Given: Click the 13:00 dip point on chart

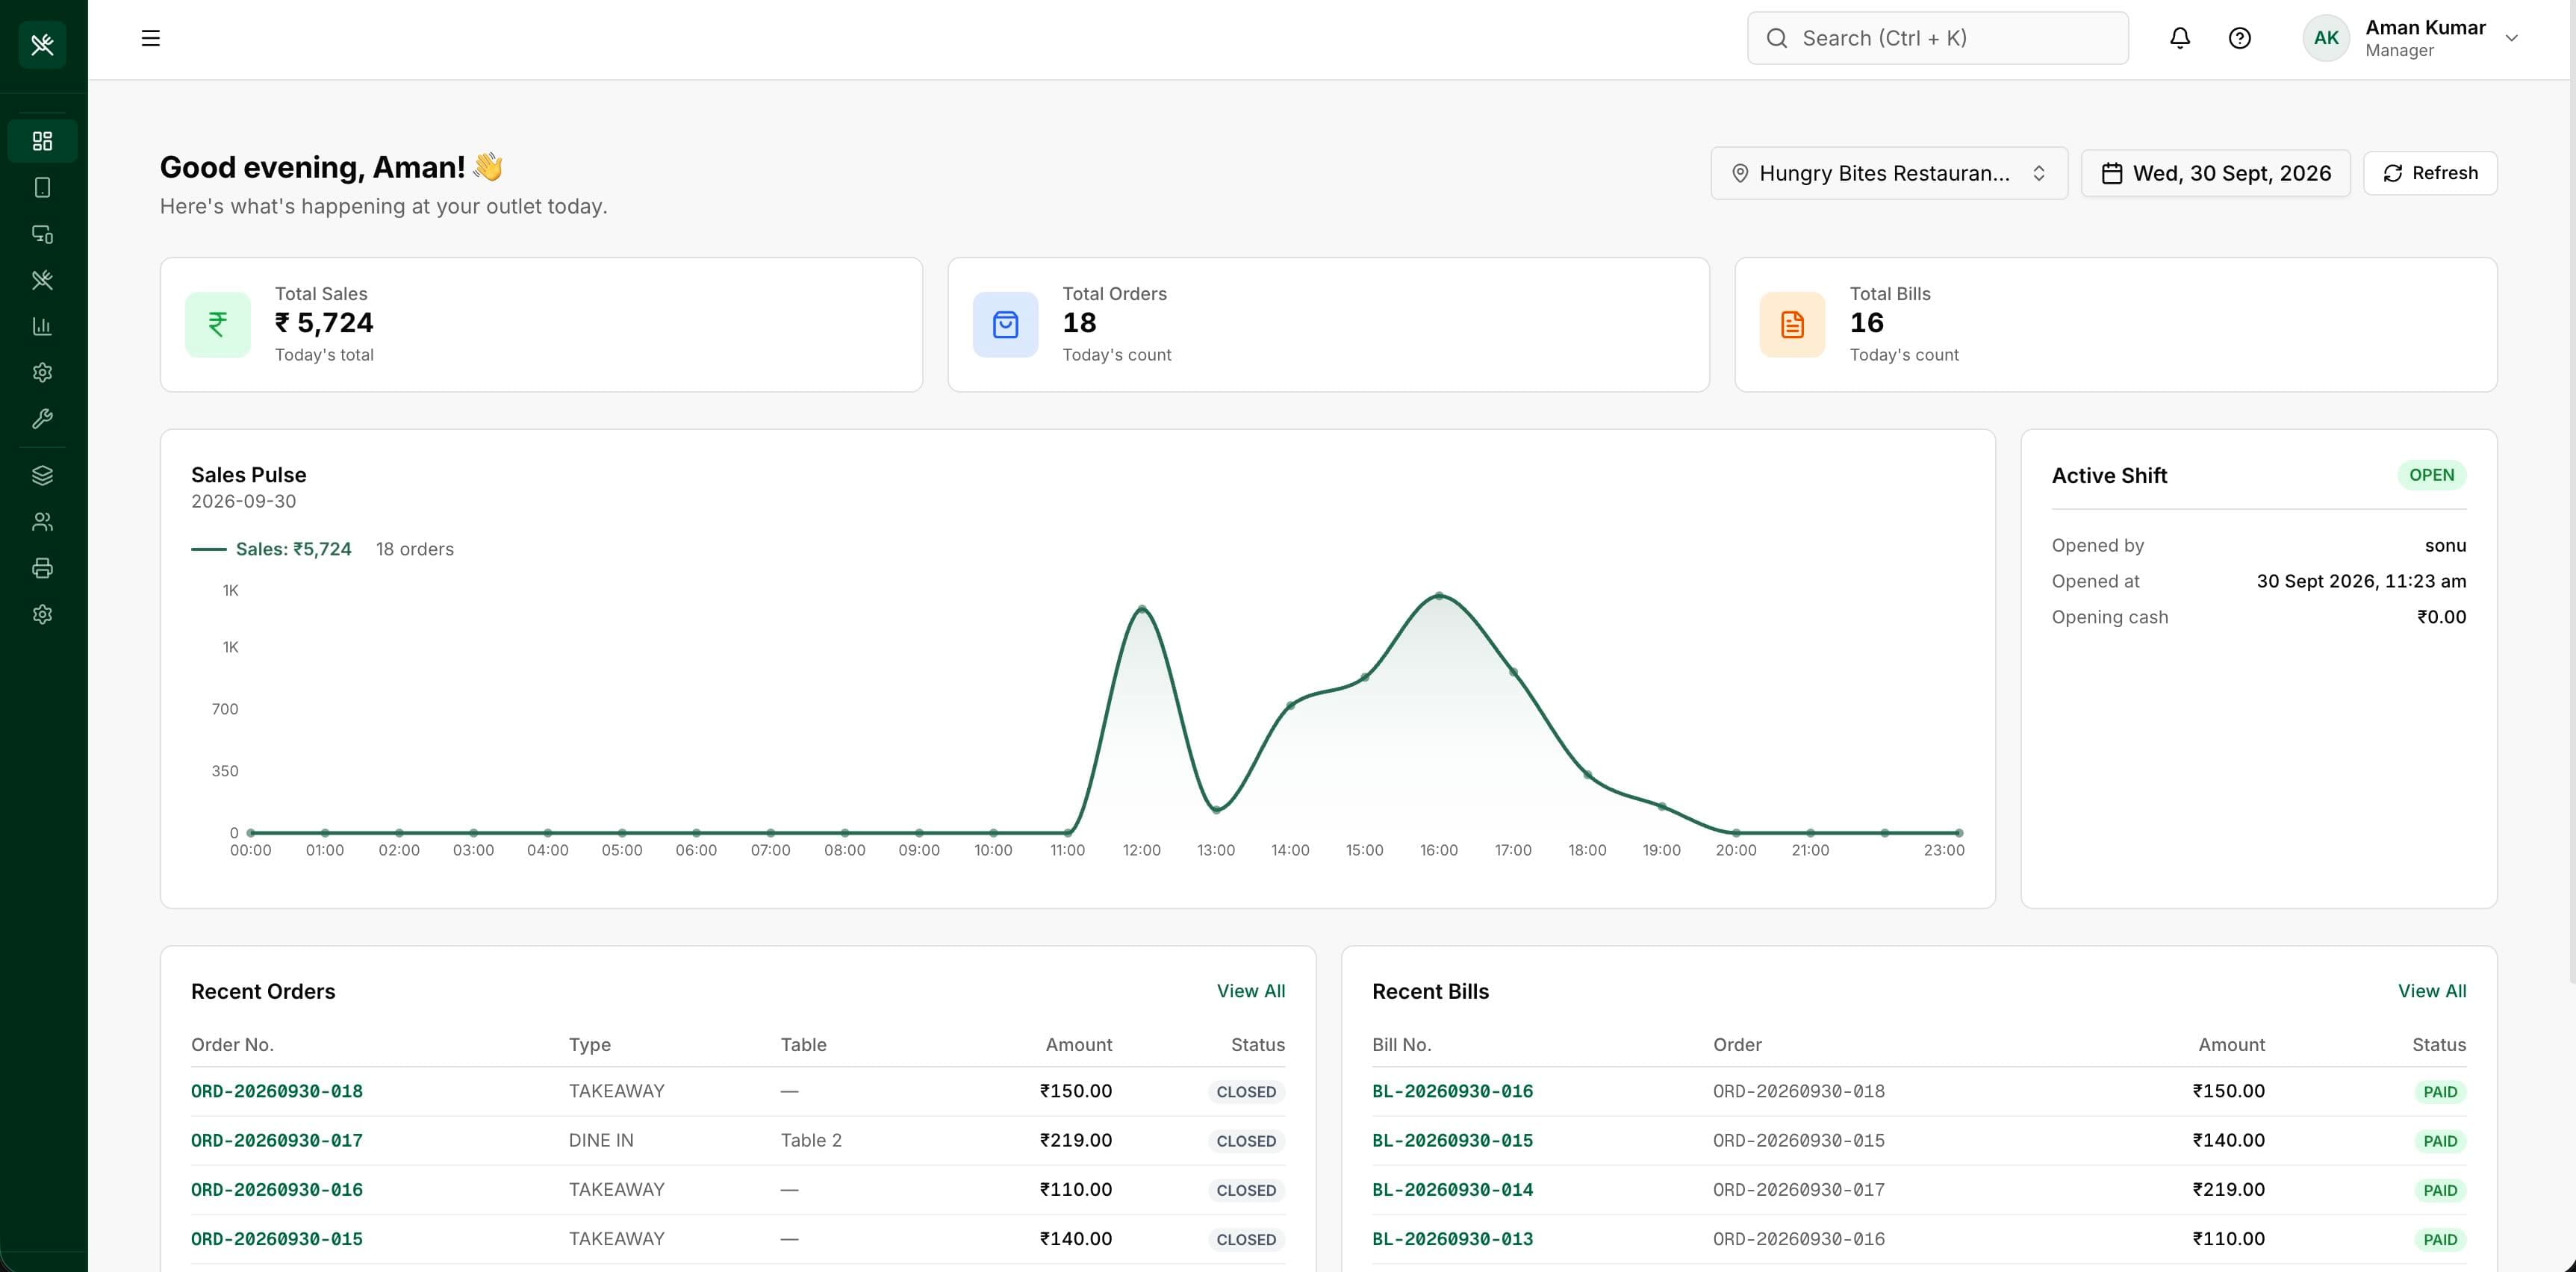Looking at the screenshot, I should coord(1216,809).
